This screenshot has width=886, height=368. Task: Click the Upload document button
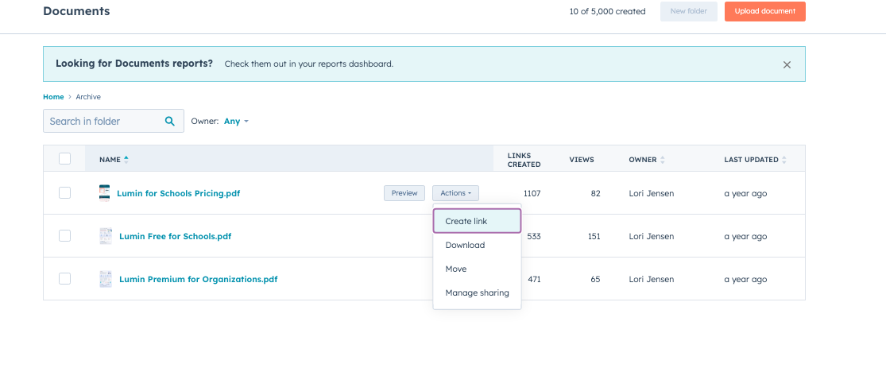point(765,11)
